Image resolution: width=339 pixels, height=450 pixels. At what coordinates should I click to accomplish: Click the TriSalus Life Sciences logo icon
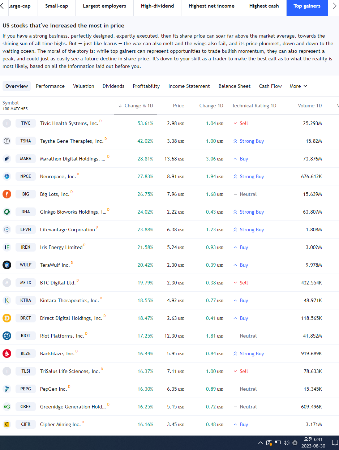(7, 371)
